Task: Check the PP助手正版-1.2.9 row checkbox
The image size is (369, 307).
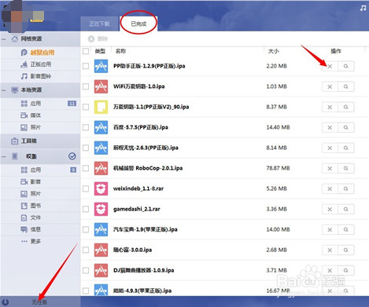Action: tap(86, 66)
